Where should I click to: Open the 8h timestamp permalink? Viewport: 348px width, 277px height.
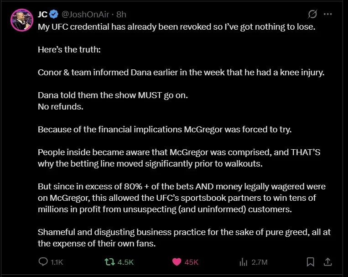tap(121, 15)
